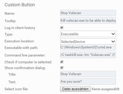Disable the Show confirmation dialog checkbox

click(x=62, y=68)
